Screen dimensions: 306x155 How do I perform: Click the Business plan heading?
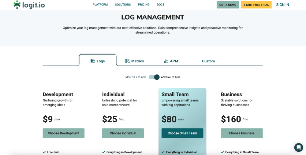(231, 94)
